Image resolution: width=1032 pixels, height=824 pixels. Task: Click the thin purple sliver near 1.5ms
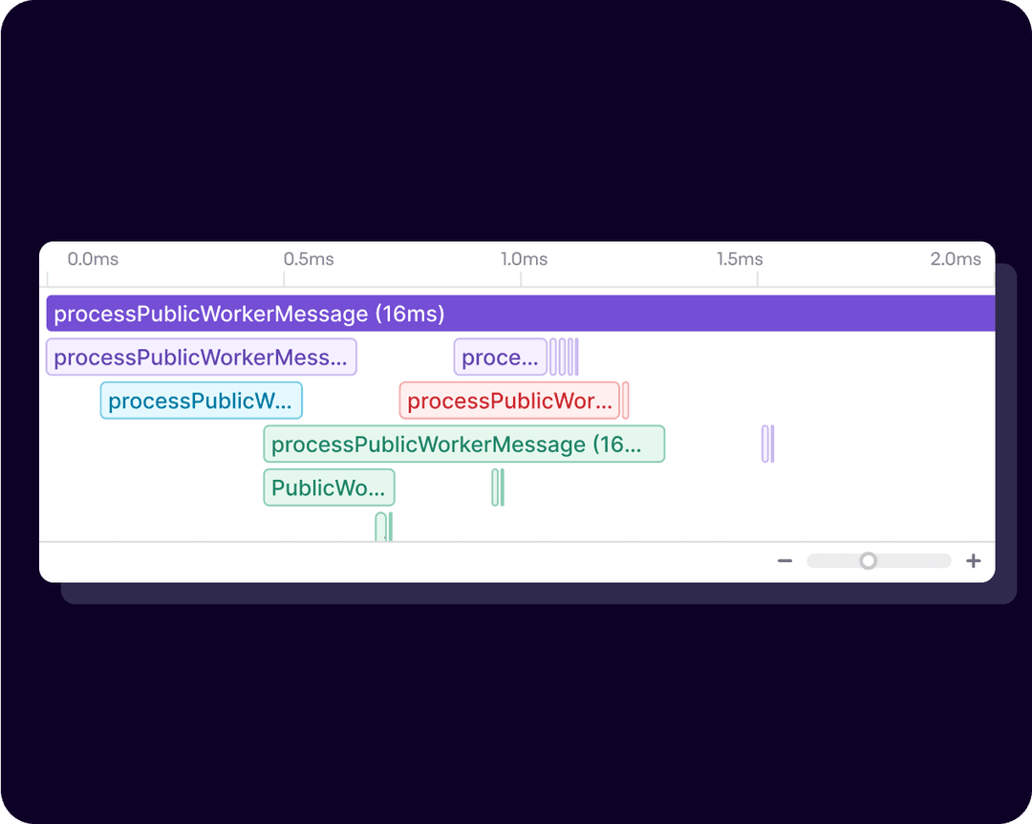pos(767,445)
